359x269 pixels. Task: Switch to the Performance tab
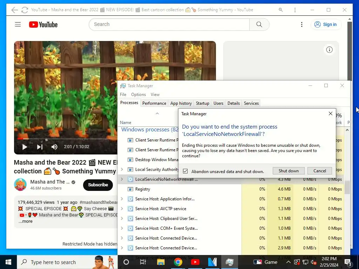tap(154, 103)
